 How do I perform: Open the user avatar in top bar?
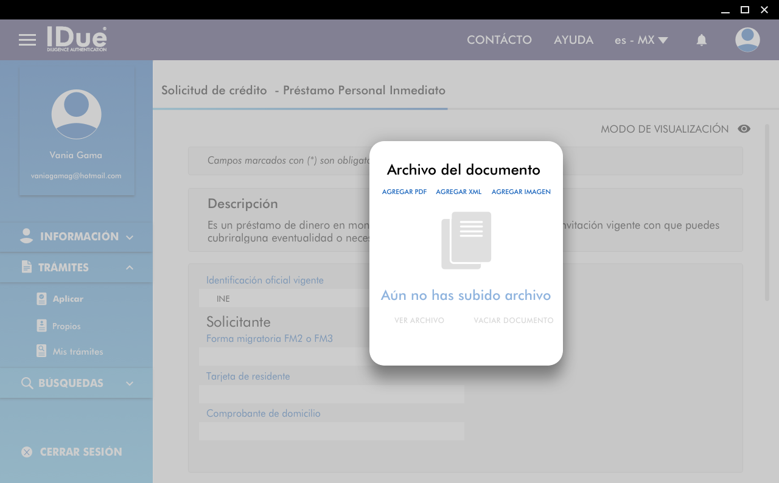[747, 40]
